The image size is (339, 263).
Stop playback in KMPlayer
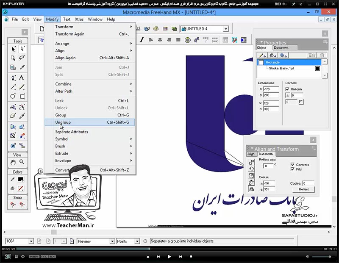191,257
